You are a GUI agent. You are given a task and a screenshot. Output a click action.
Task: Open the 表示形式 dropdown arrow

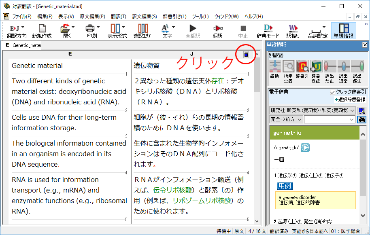[x=123, y=28]
